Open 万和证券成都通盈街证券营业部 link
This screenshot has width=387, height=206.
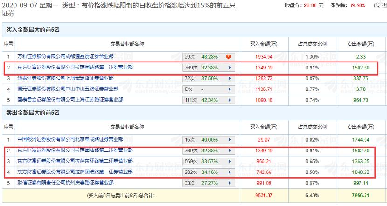(65, 56)
